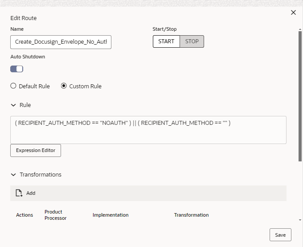
Task: Click the Actions column header
Action: click(x=25, y=215)
